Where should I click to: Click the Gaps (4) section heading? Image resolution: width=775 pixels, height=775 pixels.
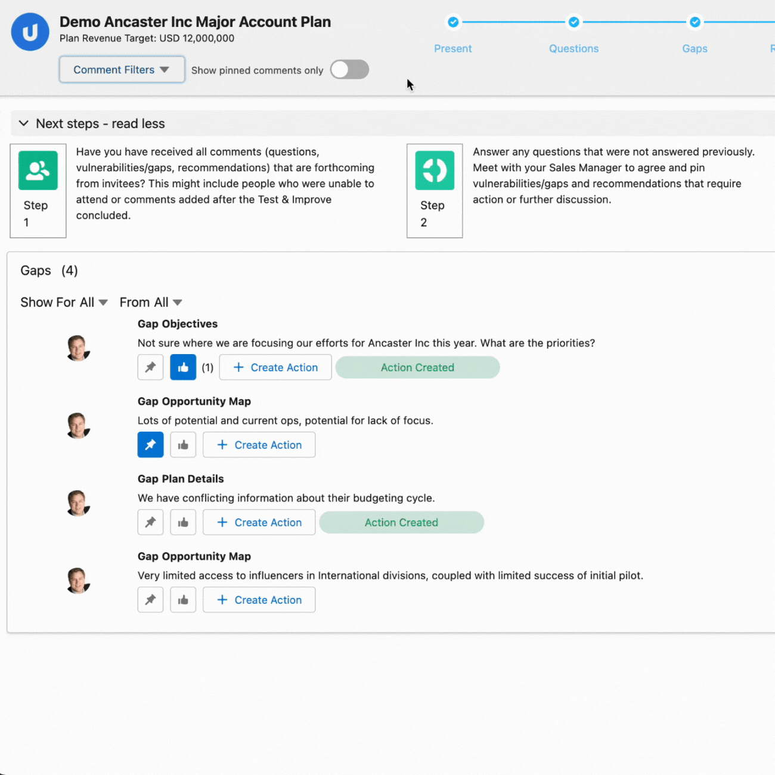pos(49,271)
